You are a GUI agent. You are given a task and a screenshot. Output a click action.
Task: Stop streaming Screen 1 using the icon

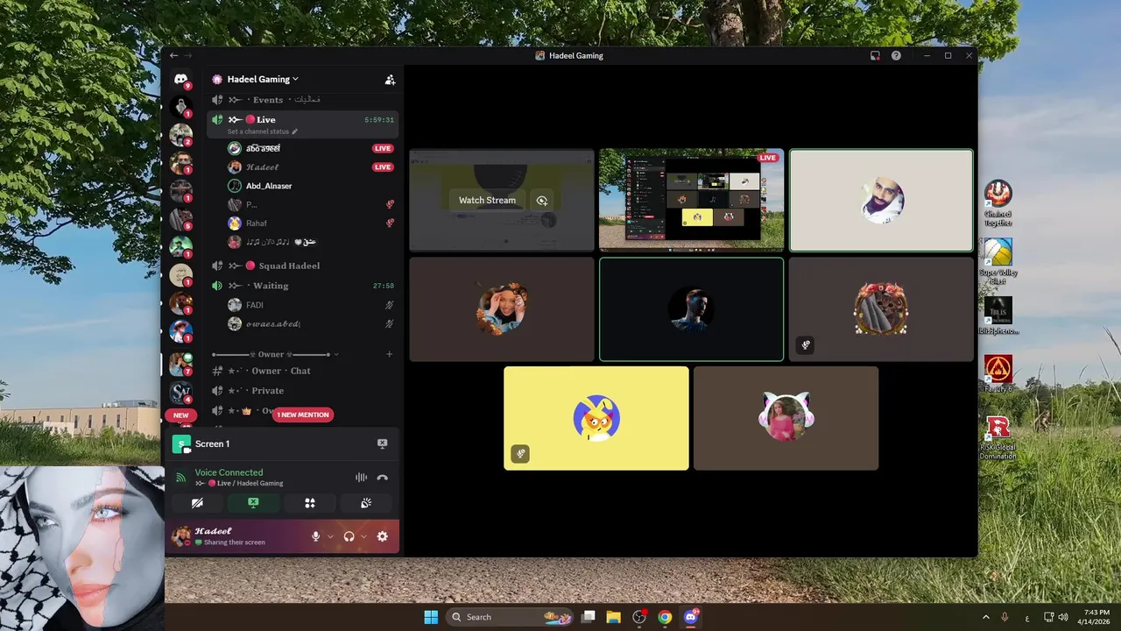(382, 443)
